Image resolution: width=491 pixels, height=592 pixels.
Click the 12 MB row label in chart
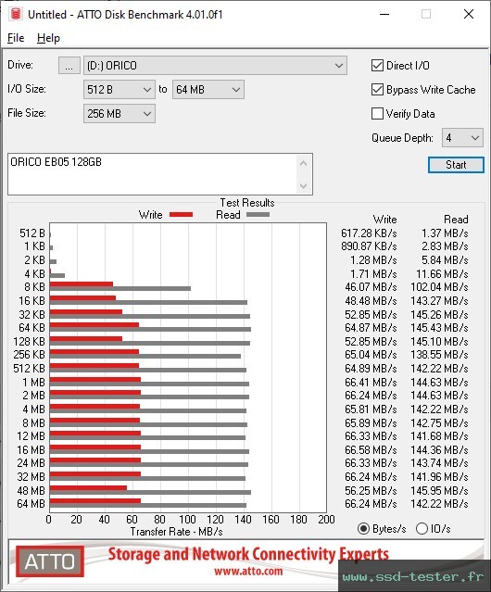[x=31, y=436]
